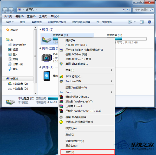Image resolution: width=156 pixels, height=155 pixels.
Task: Open the 编辑(E) menu
Action: [19, 16]
